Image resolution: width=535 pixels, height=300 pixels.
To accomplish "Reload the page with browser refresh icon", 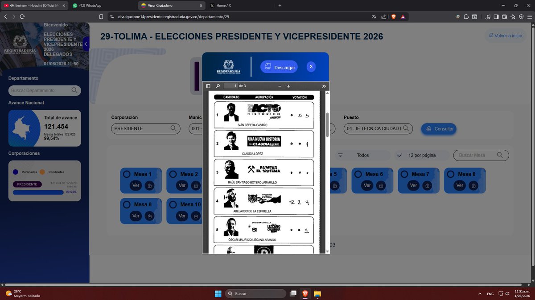I will coord(22,16).
